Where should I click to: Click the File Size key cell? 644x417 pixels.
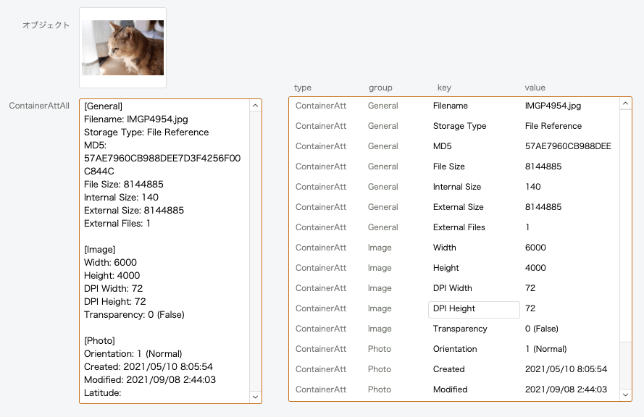point(448,167)
